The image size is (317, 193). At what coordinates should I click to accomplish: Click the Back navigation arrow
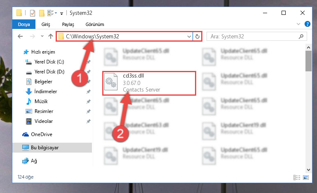[20, 36]
